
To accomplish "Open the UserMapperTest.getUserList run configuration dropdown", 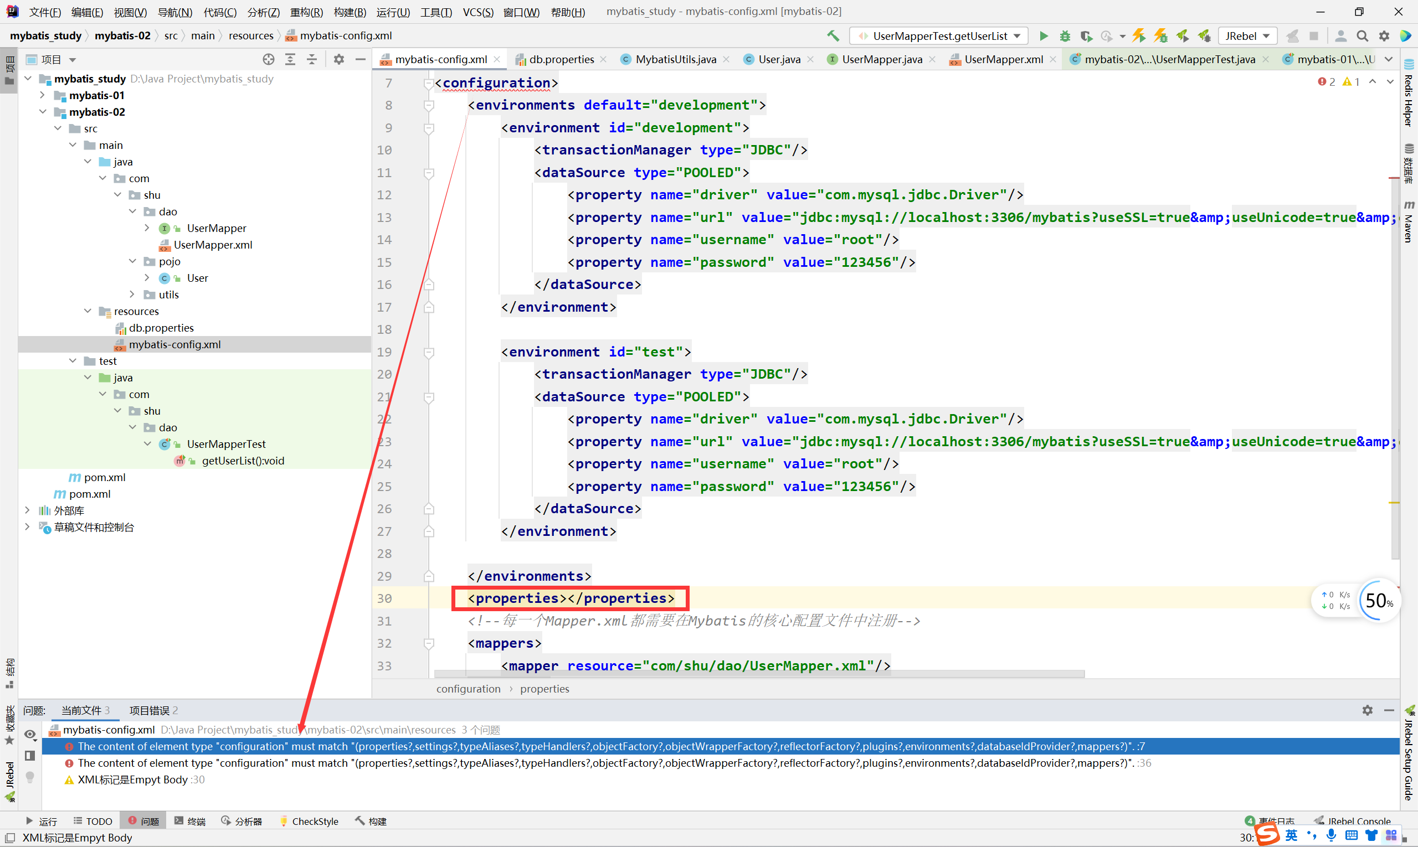I will click(939, 36).
